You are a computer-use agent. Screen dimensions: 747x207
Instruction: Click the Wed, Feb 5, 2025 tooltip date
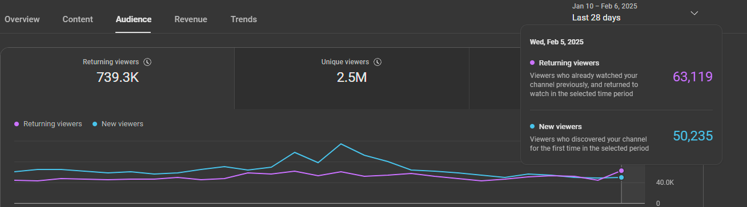(x=557, y=42)
